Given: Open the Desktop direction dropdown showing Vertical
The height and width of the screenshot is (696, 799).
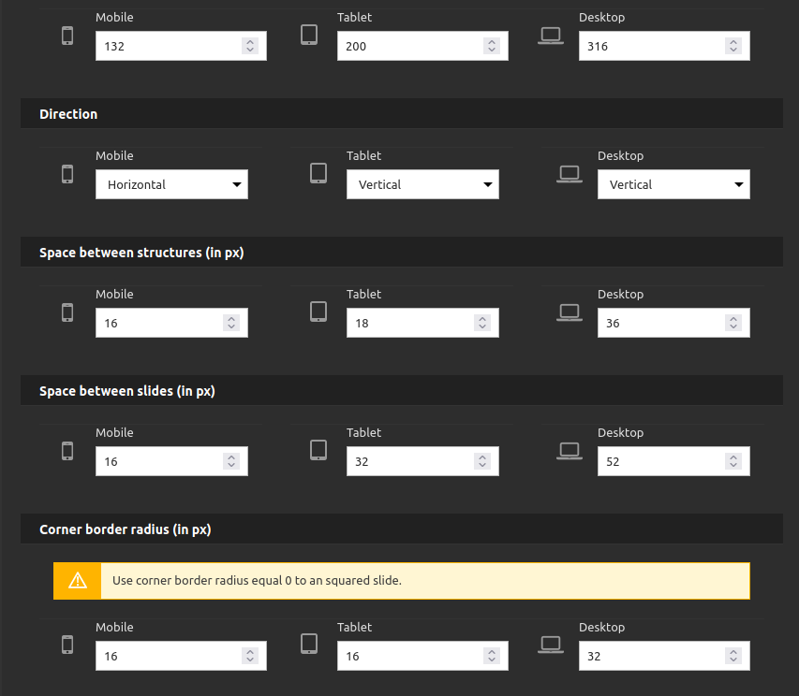Looking at the screenshot, I should click(x=673, y=184).
